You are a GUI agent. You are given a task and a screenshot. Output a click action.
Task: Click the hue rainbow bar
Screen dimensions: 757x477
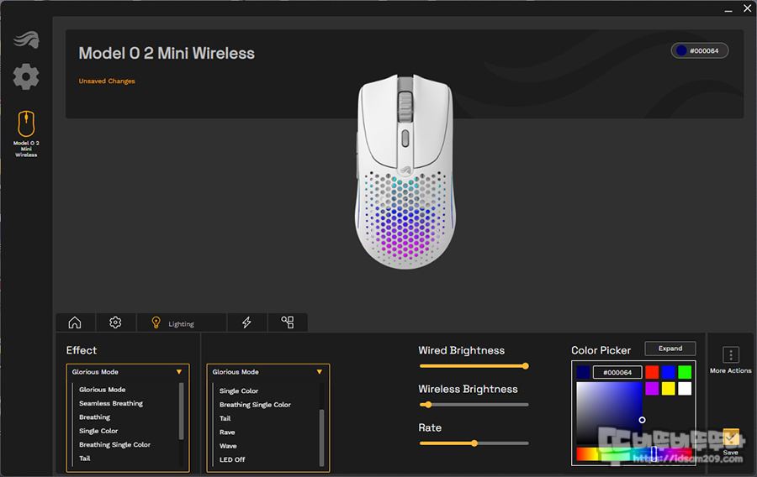(634, 453)
